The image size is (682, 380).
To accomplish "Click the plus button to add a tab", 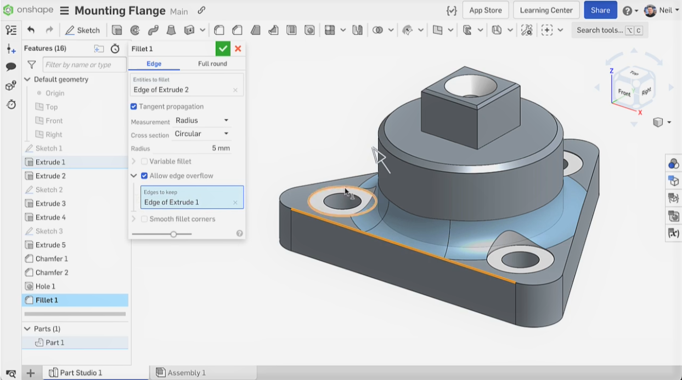I will pyautogui.click(x=31, y=373).
